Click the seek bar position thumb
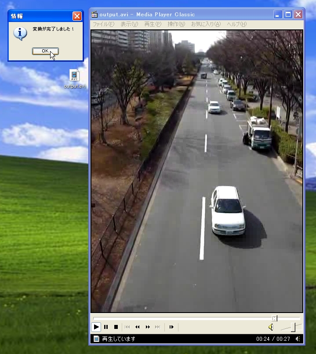This screenshot has height=354, width=316. [x=274, y=318]
